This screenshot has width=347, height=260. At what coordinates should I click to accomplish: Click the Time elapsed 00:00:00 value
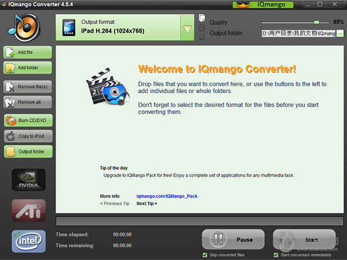[x=123, y=235]
